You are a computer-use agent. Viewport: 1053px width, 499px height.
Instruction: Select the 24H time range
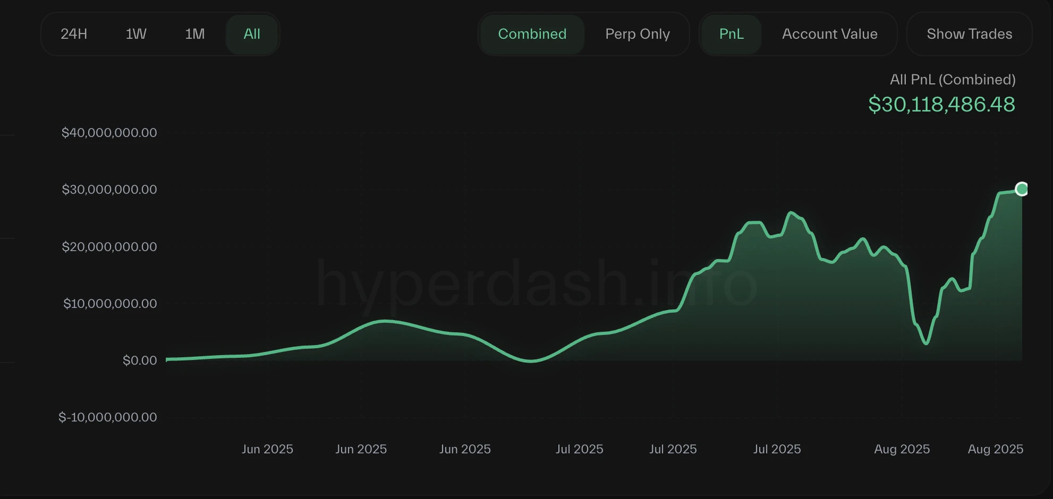(73, 33)
